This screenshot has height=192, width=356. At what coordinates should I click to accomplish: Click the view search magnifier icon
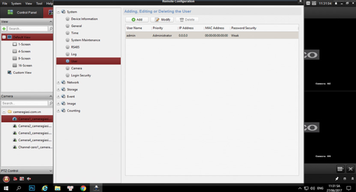51,29
